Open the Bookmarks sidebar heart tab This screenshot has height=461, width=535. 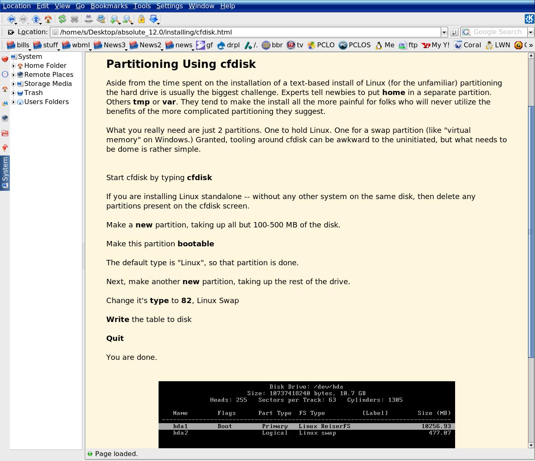(5, 59)
